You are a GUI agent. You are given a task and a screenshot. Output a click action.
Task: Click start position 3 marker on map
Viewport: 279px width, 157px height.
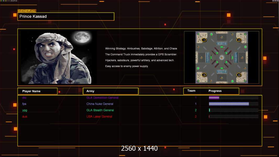click(x=204, y=75)
